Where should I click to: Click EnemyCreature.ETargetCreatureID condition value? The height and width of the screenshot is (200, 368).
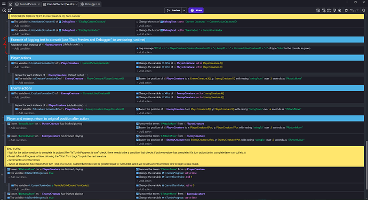[x=105, y=109]
